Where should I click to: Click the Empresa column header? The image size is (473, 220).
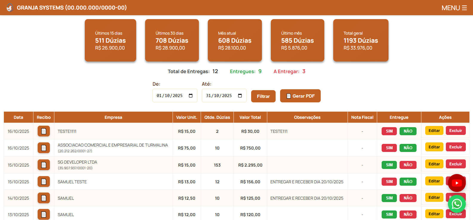[x=113, y=117]
